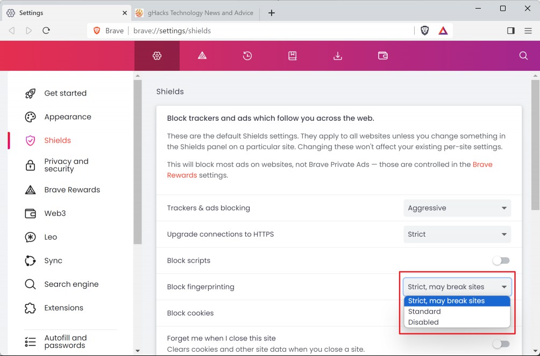Image resolution: width=540 pixels, height=356 pixels.
Task: Click the Extensions puzzle icon
Action: tap(30, 308)
